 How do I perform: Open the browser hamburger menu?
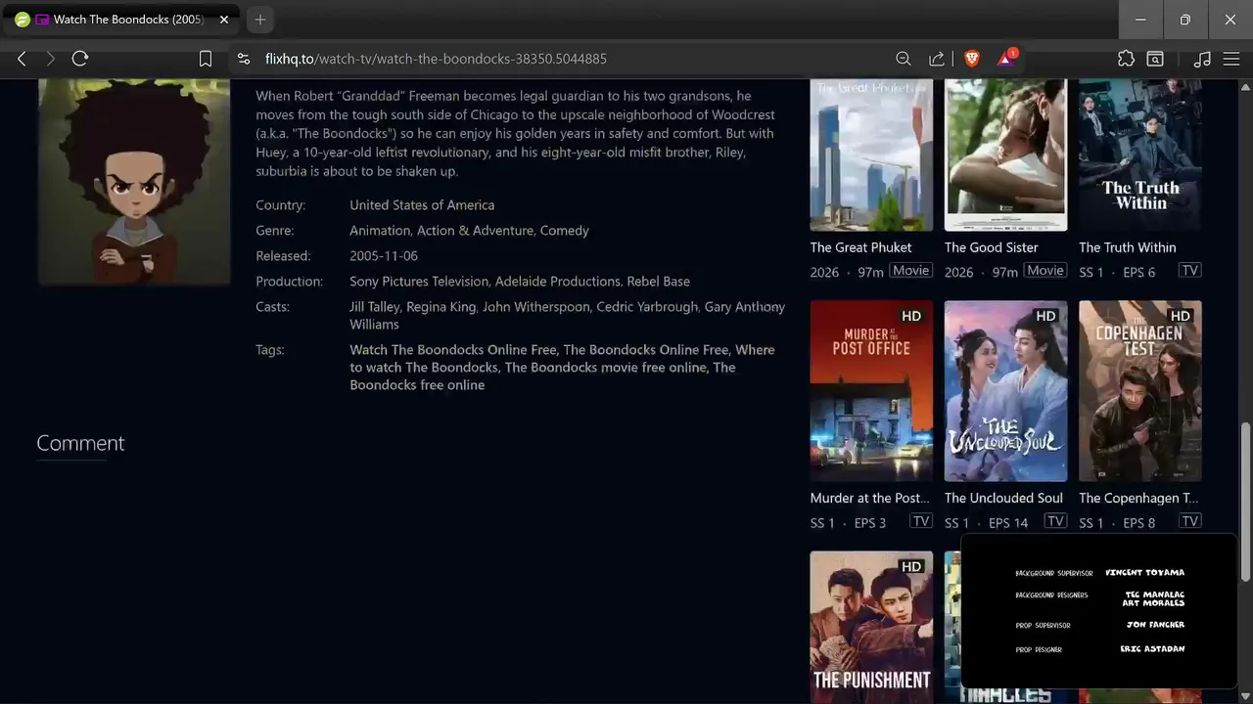click(1231, 59)
